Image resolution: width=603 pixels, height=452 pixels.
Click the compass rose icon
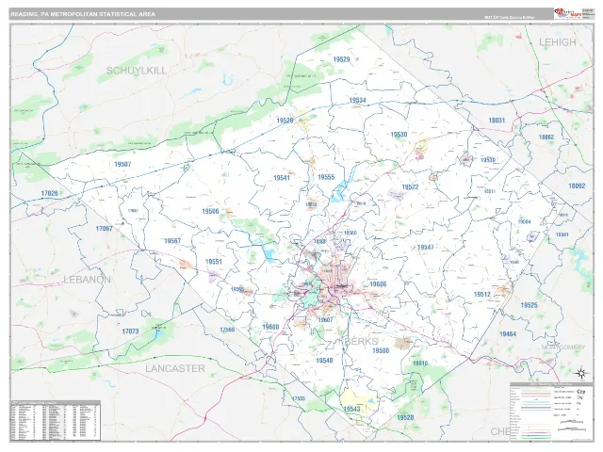(x=581, y=373)
